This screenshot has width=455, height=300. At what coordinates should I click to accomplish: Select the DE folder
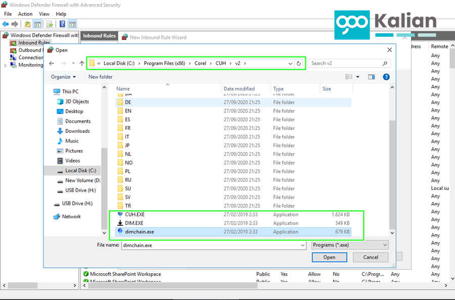233,103
